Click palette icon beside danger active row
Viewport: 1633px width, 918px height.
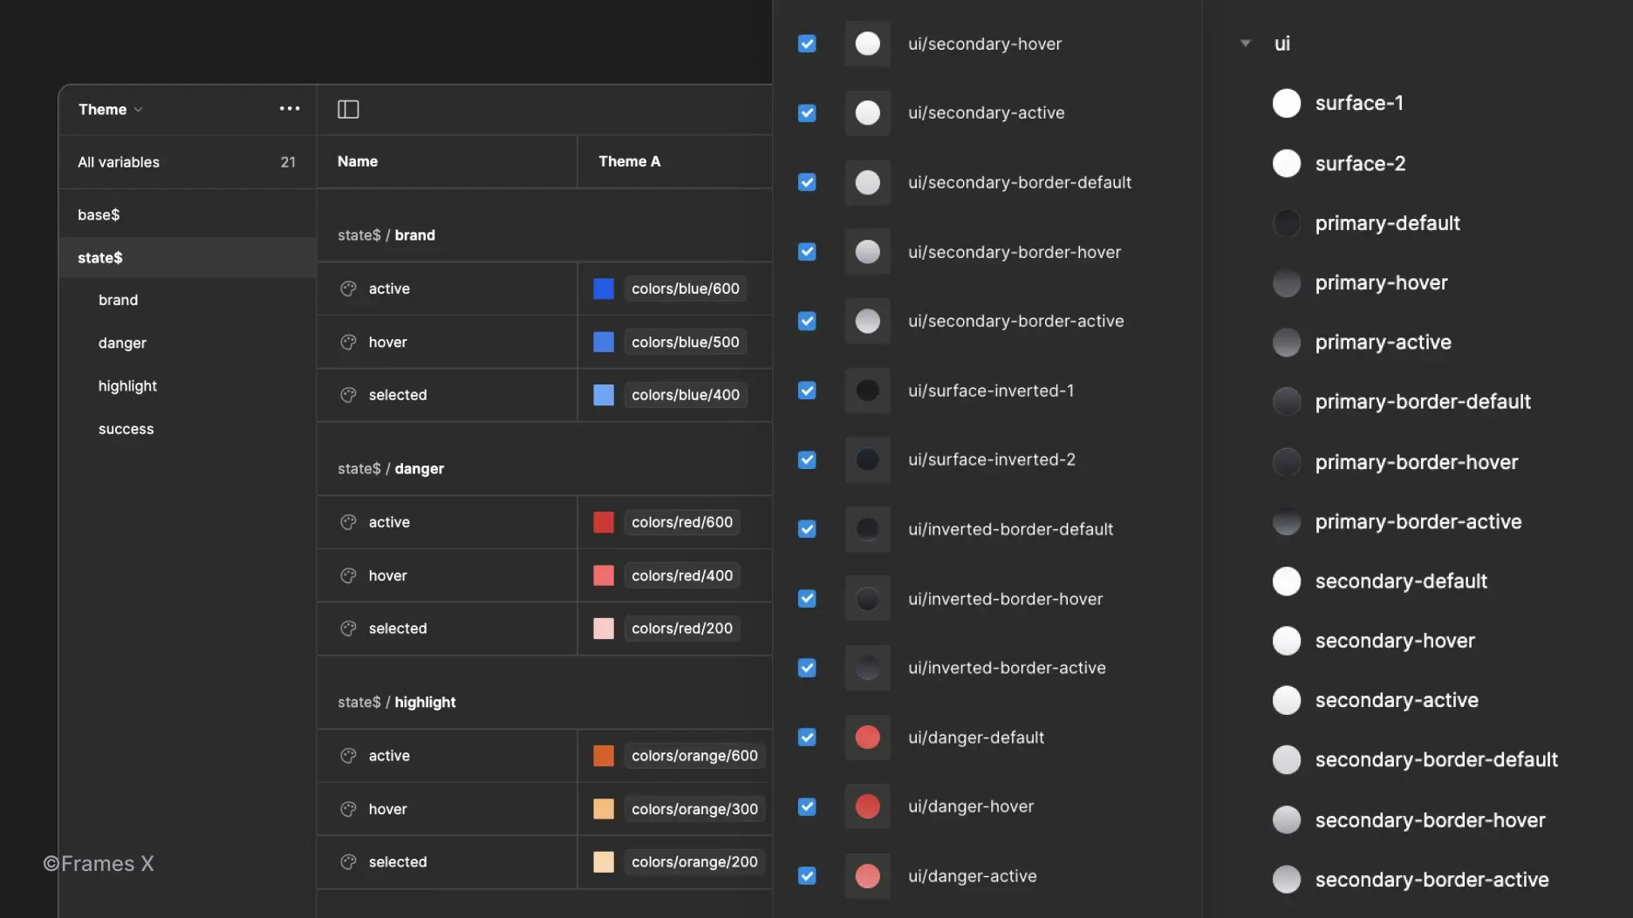pos(348,522)
